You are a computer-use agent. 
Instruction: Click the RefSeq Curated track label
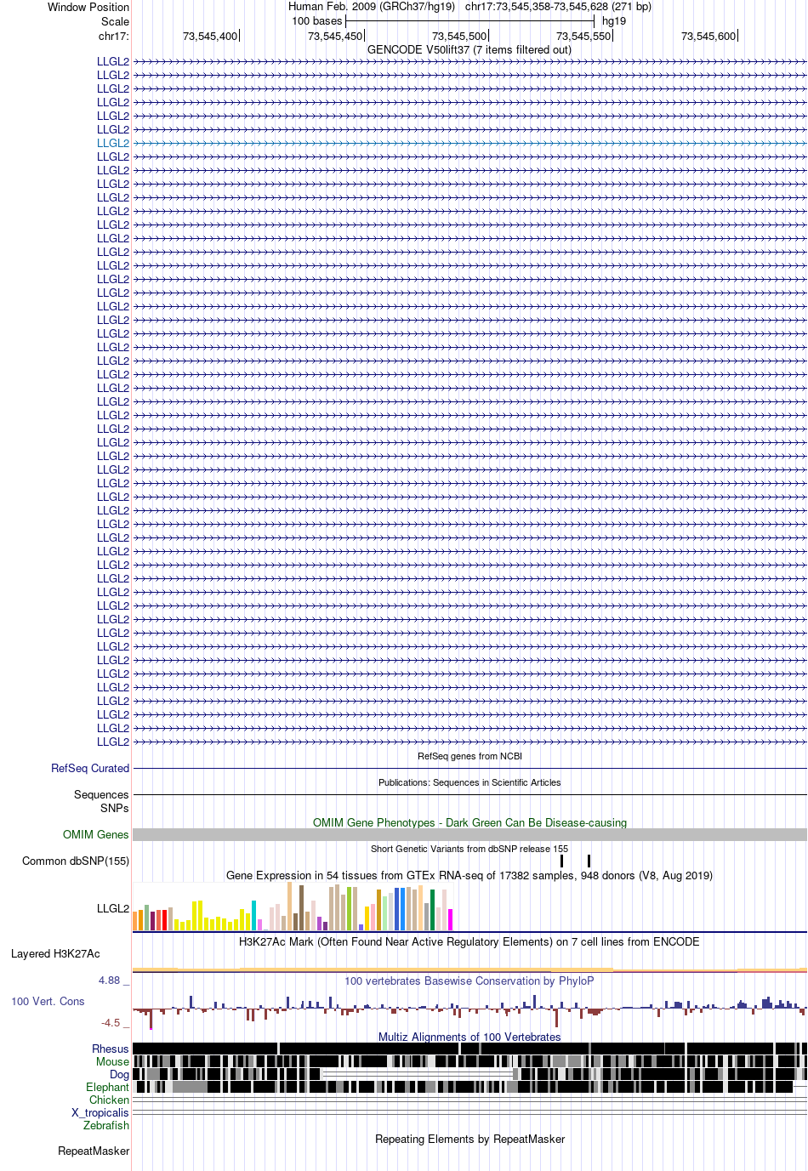pyautogui.click(x=90, y=768)
